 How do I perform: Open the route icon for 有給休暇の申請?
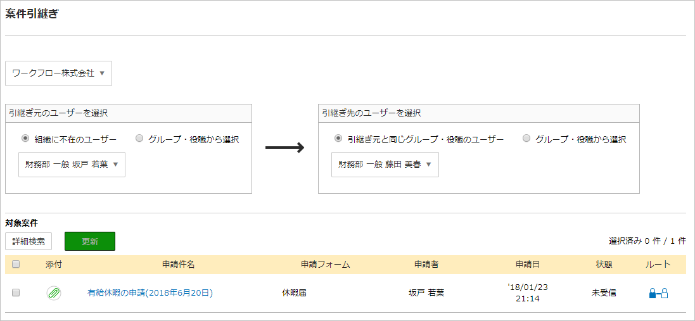[658, 293]
